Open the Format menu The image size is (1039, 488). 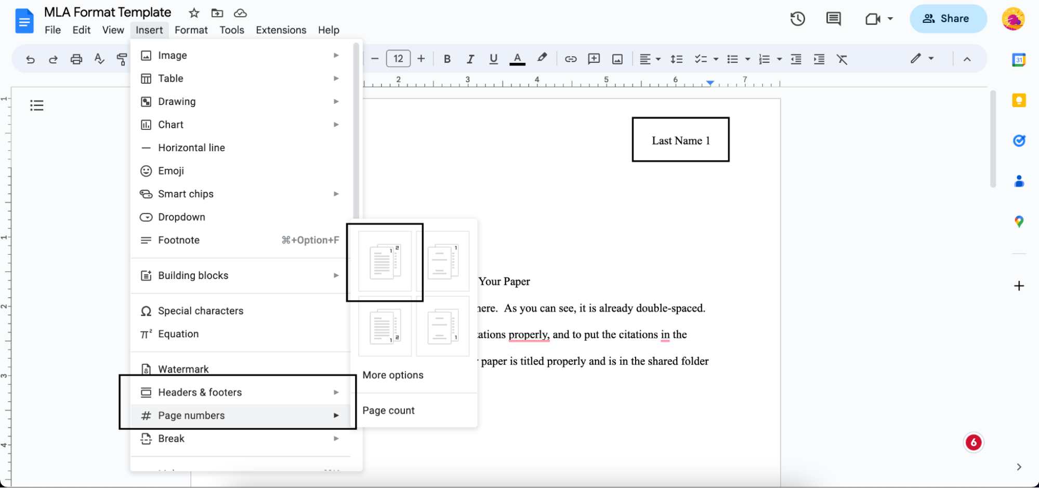pyautogui.click(x=190, y=30)
